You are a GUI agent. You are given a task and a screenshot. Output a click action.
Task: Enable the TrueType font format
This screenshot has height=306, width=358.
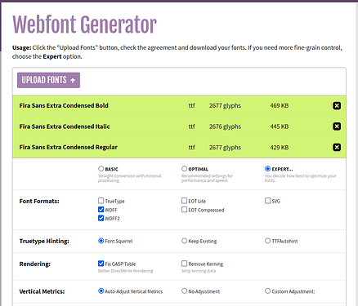[x=101, y=201]
